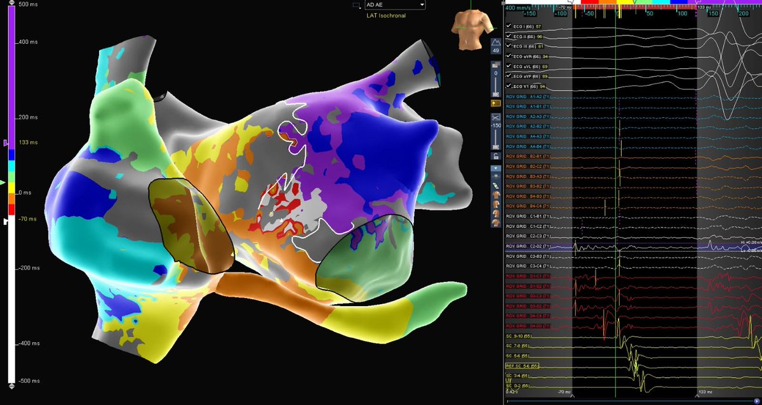Viewport: 762px width, 405px height.
Task: Uncheck the ECG V1 channel checkbox
Action: (x=509, y=86)
